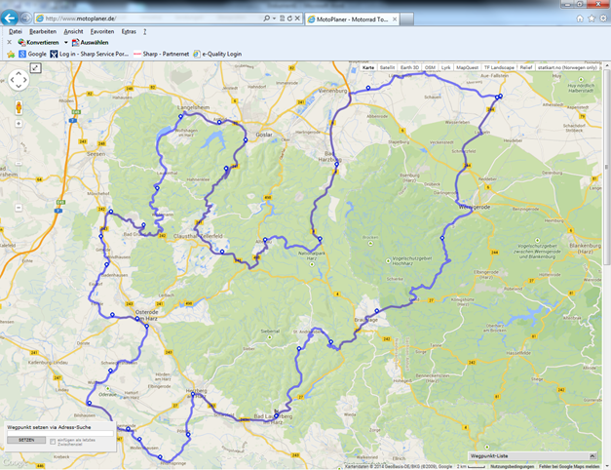
Task: Go back with the browser back arrow
Action: pyautogui.click(x=10, y=18)
